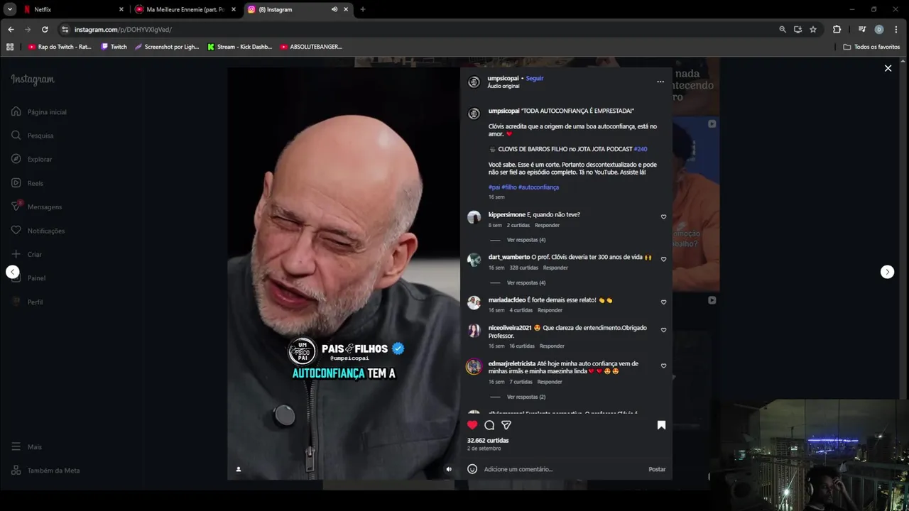
Task: Go to previous post arrow
Action: [12, 272]
